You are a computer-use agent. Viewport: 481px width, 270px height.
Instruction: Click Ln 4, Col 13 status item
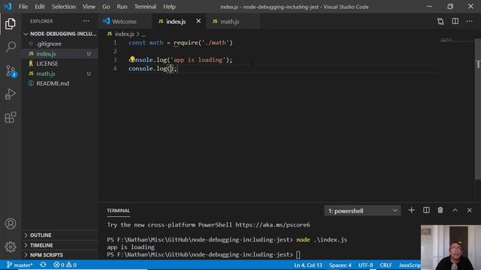tap(308, 265)
